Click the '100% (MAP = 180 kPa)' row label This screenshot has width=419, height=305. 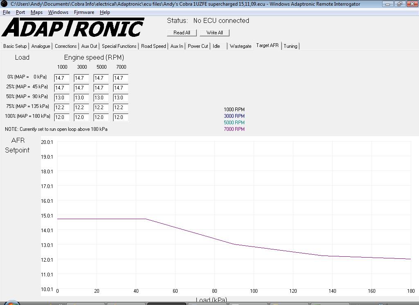coord(27,116)
